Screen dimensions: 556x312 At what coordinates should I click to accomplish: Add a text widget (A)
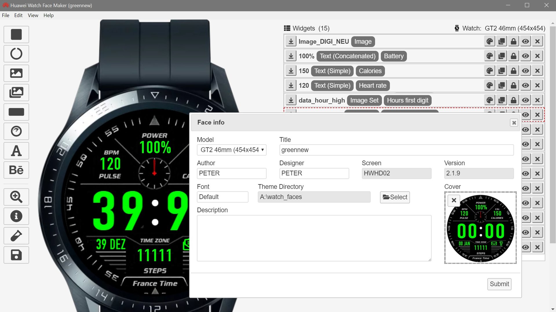coord(16,151)
